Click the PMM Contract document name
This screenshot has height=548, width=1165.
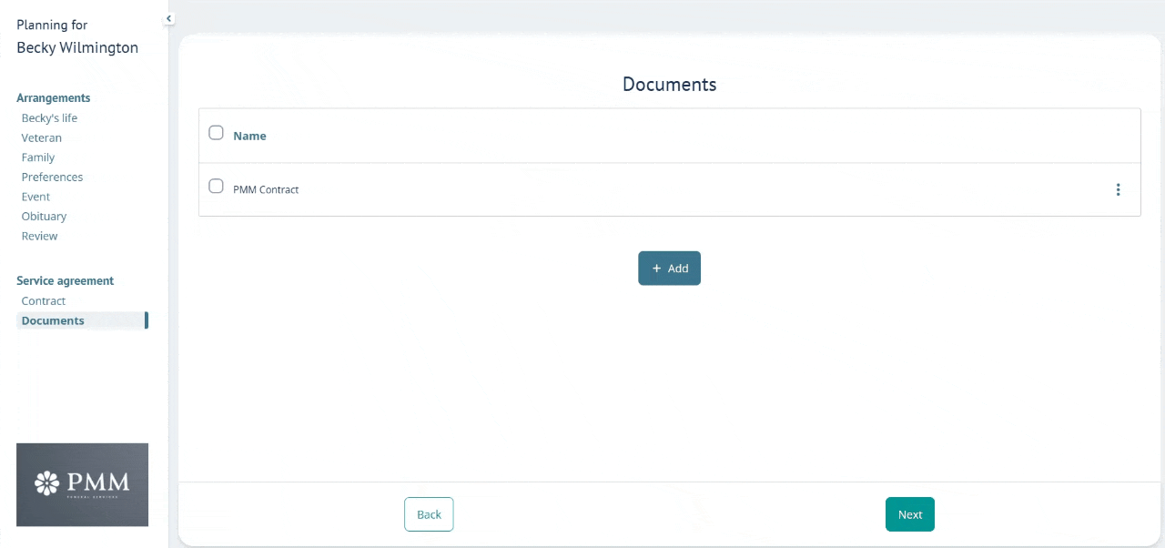pyautogui.click(x=266, y=189)
